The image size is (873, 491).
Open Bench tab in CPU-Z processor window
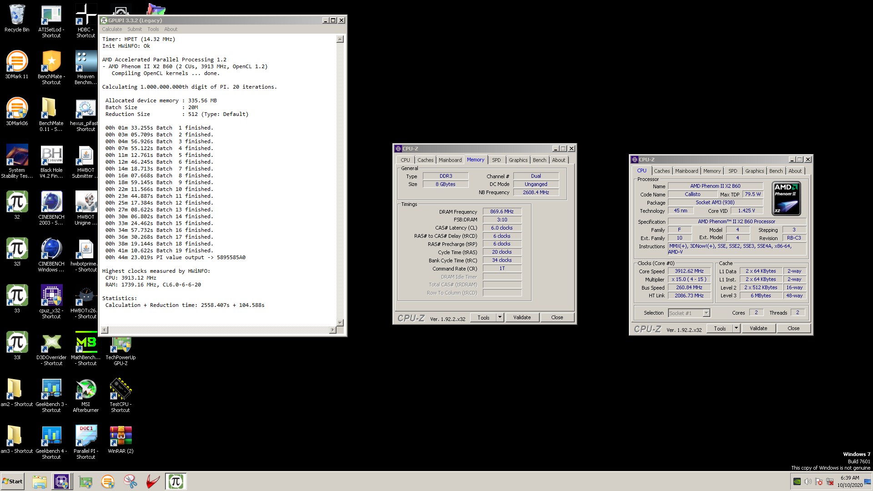[776, 171]
